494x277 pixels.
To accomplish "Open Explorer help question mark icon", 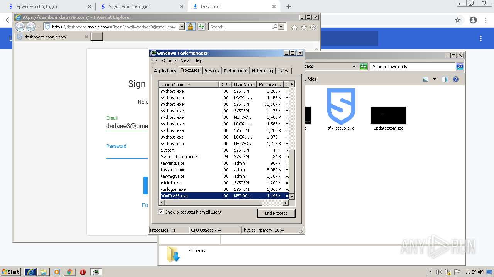I will point(456,79).
